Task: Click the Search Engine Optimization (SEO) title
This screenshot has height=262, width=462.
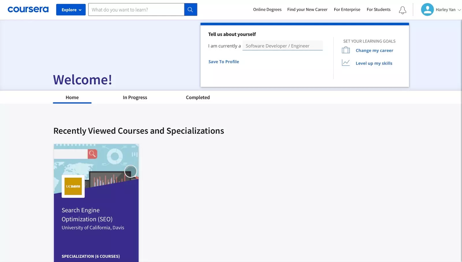Action: coord(87,215)
